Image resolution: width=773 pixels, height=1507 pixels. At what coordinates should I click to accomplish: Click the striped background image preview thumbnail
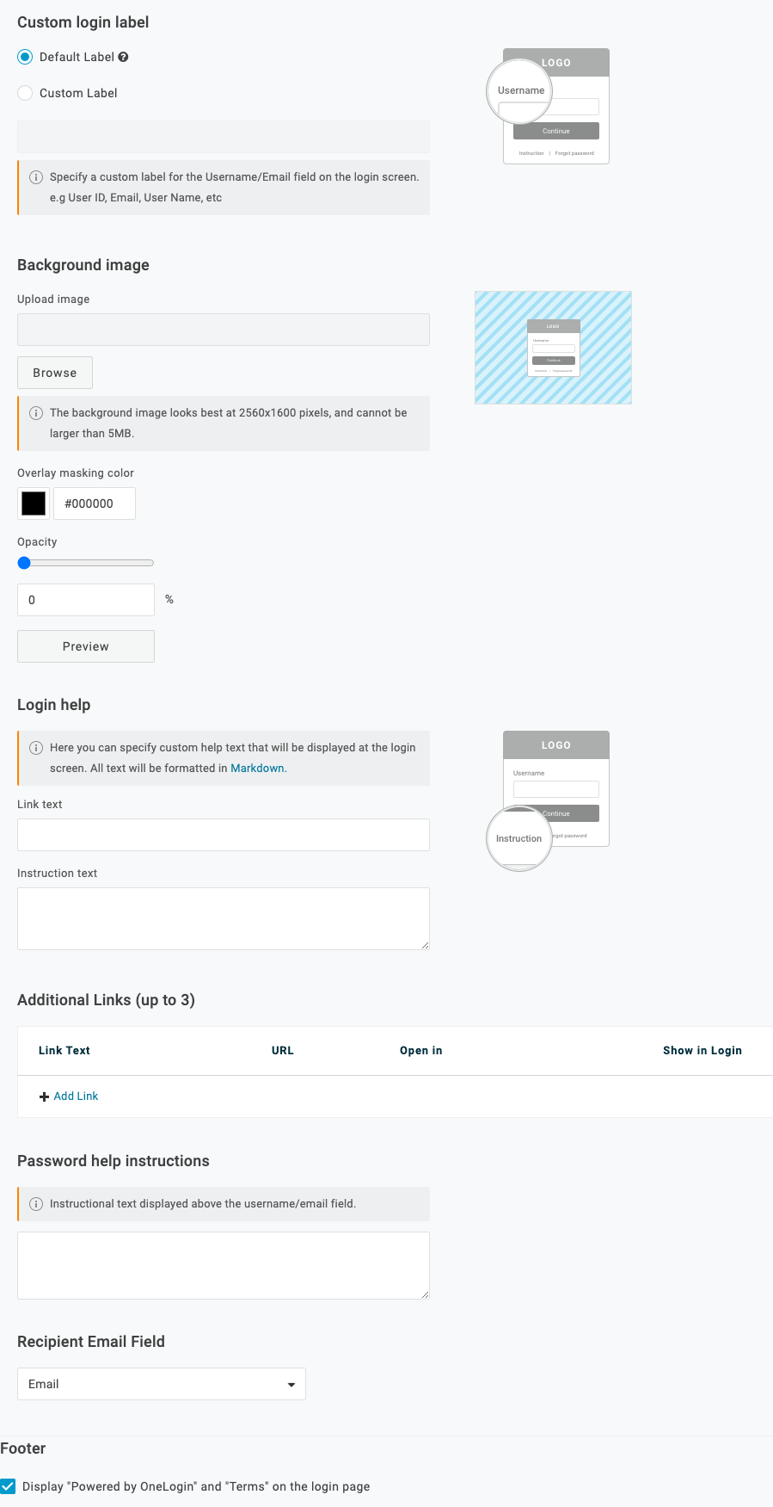(553, 348)
